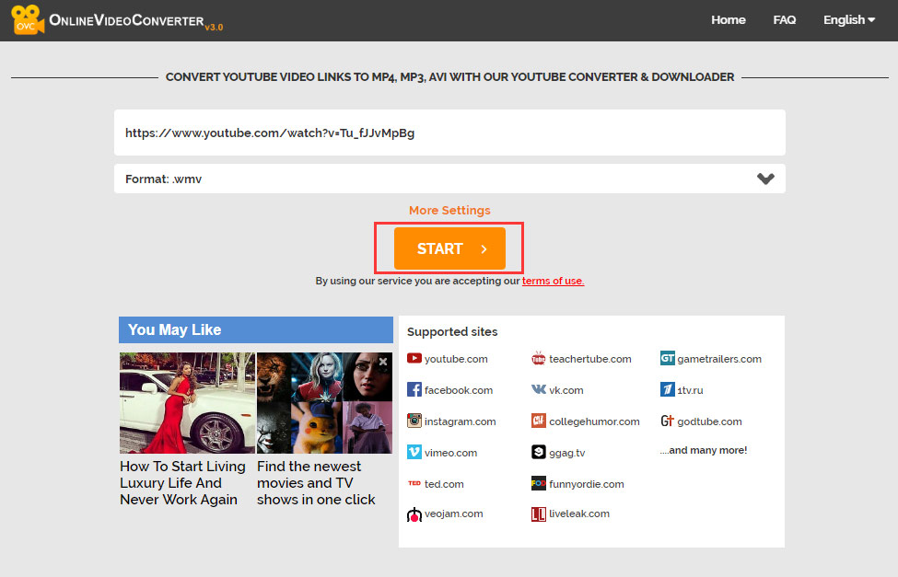Click the OnlineVideoConverter title text

point(126,20)
